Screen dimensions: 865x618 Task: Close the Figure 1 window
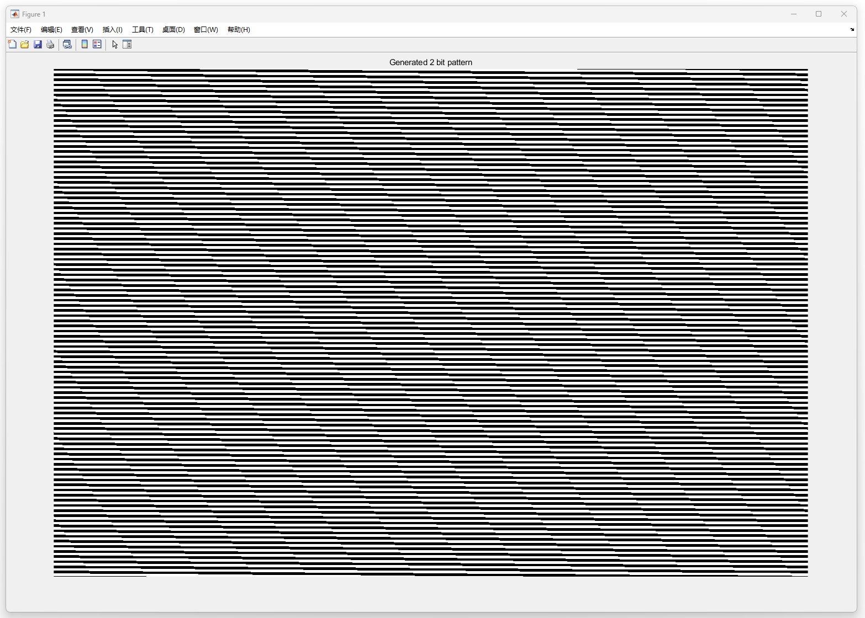pyautogui.click(x=844, y=14)
